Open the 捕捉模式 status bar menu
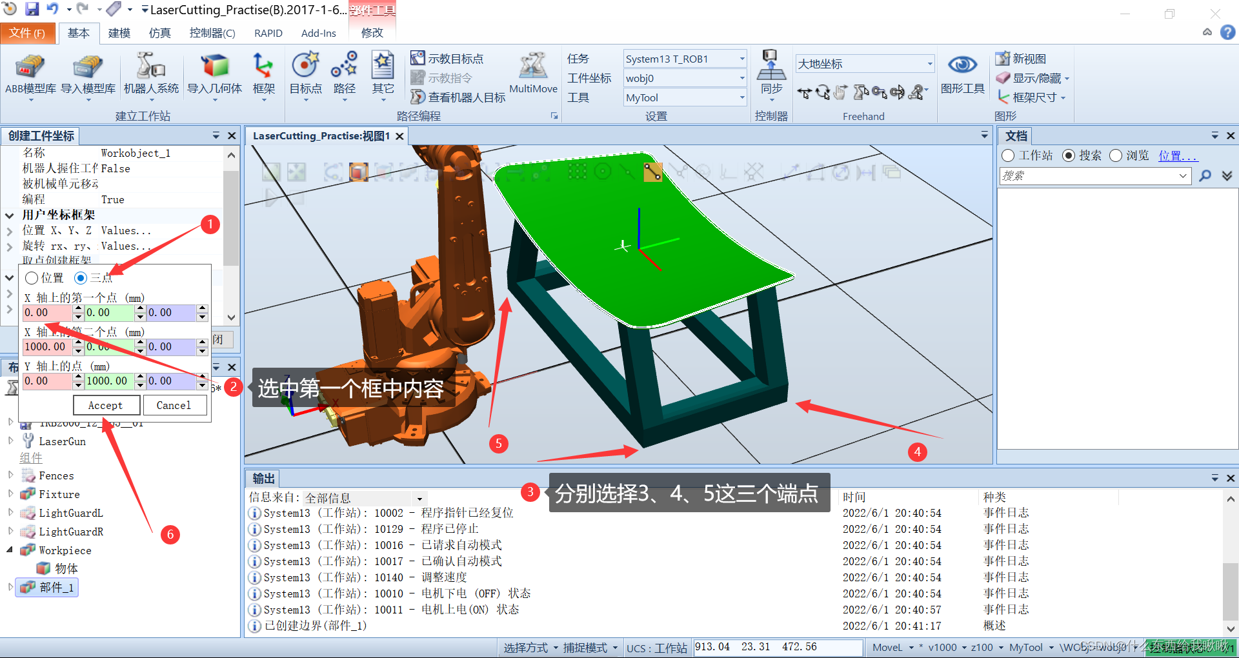This screenshot has height=658, width=1239. [x=589, y=648]
